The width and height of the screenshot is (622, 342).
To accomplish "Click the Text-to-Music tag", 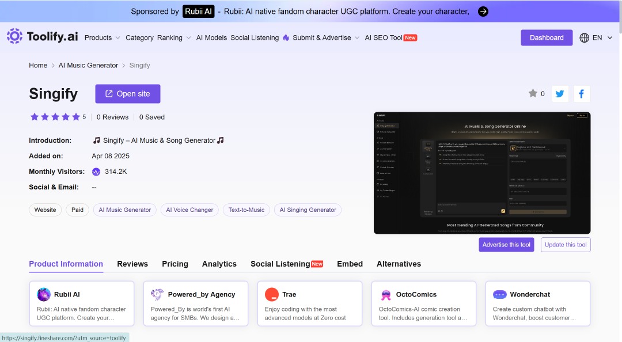I will pyautogui.click(x=246, y=210).
